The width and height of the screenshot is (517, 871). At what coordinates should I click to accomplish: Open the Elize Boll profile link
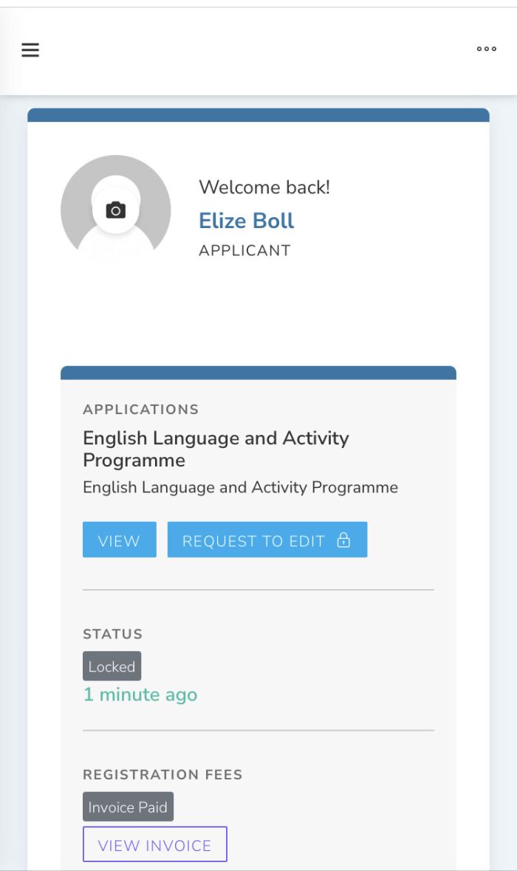click(x=246, y=221)
